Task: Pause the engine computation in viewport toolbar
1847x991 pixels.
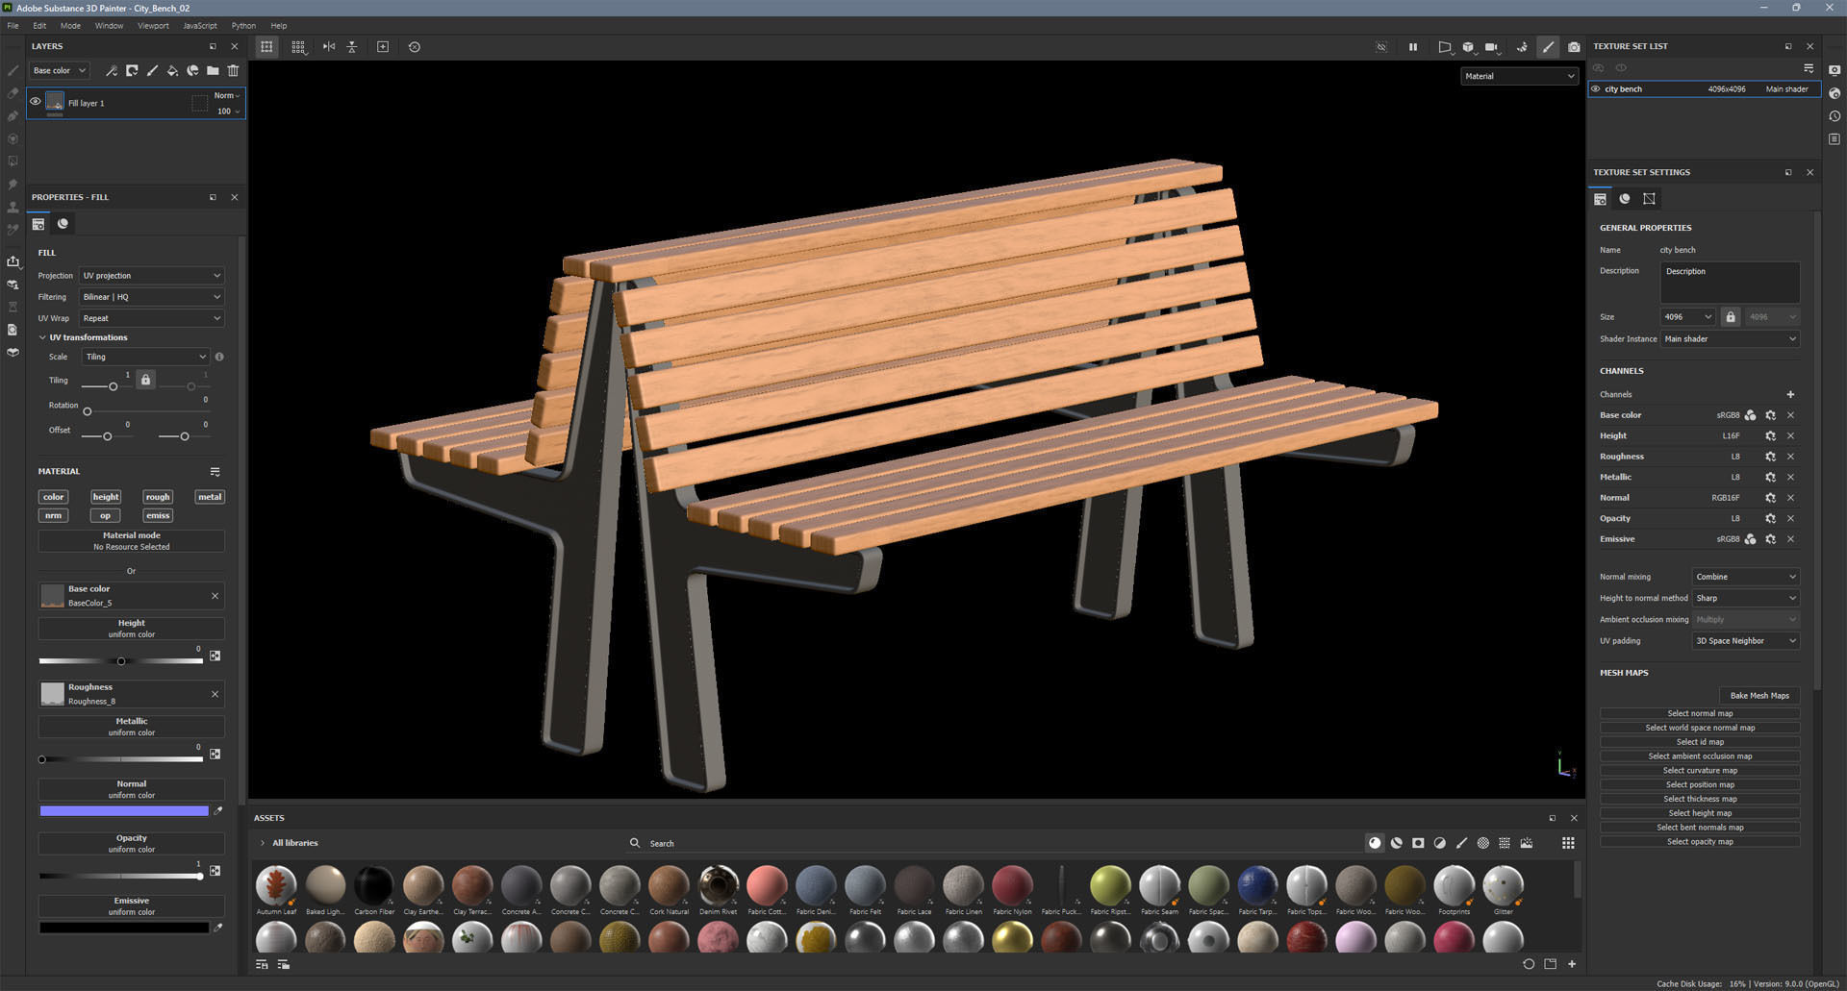Action: [1413, 46]
